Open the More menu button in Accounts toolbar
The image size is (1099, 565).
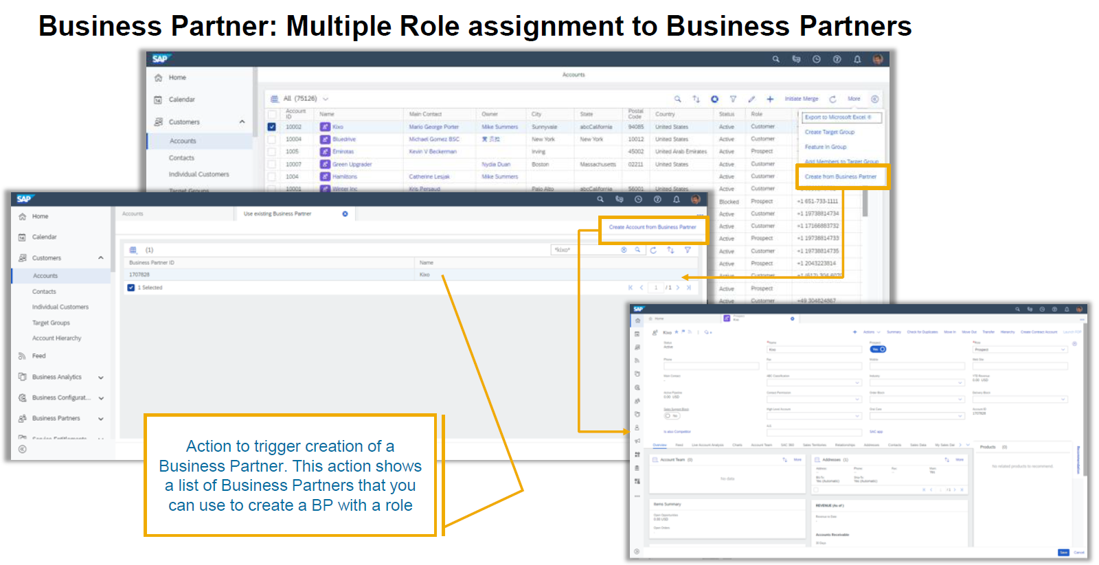854,99
